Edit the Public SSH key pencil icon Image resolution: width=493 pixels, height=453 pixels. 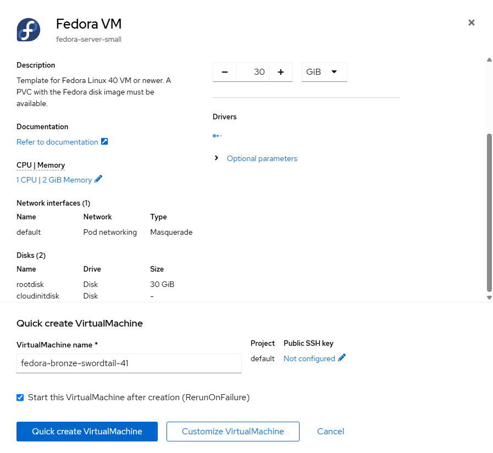342,358
